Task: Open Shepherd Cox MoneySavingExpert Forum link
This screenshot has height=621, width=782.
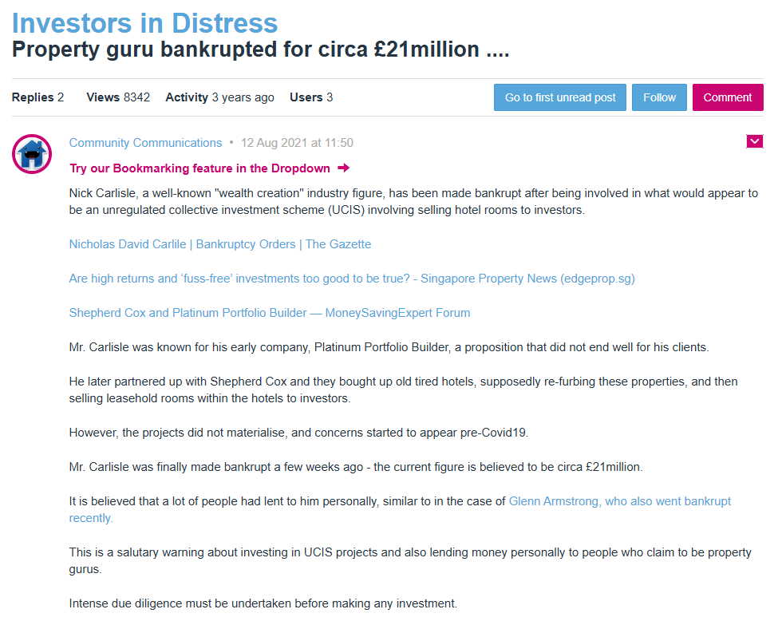Action: coord(270,313)
